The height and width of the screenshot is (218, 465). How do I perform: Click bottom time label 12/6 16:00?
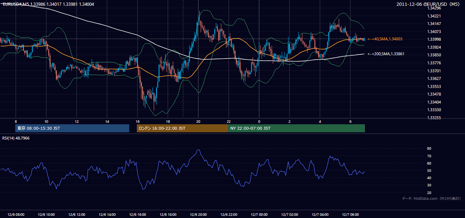[x=137, y=215]
